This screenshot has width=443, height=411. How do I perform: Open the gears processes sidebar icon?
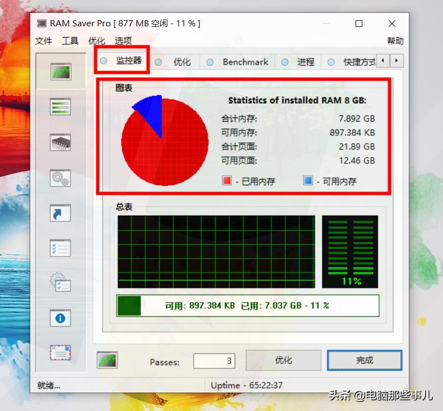point(60,178)
